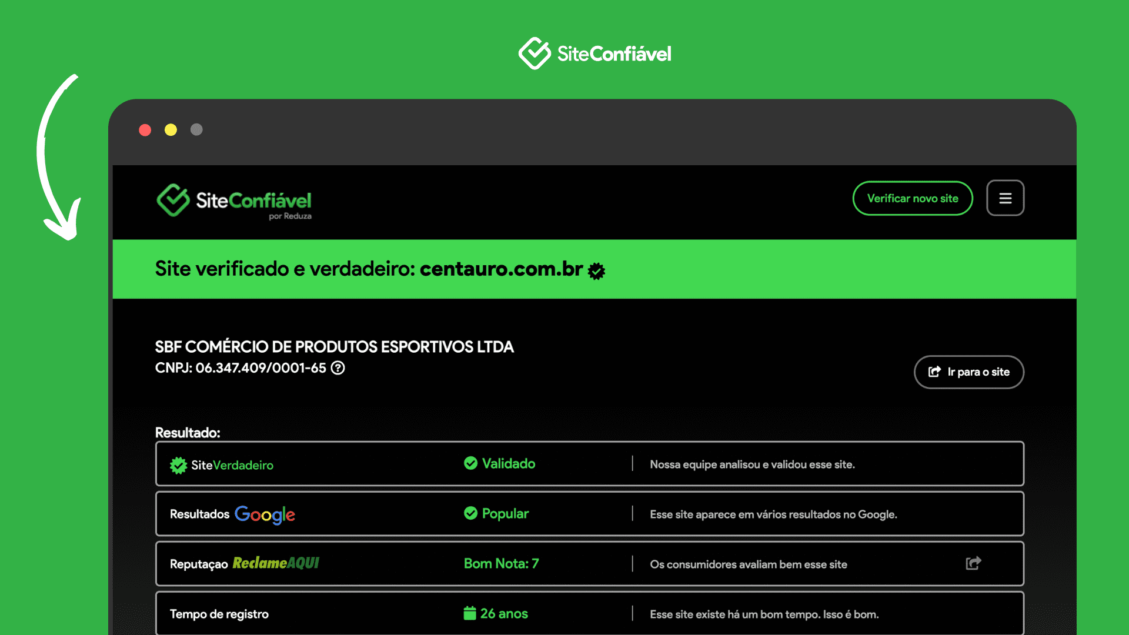This screenshot has height=635, width=1129.
Task: Click the top SiteConfiável banner logo
Action: [594, 54]
